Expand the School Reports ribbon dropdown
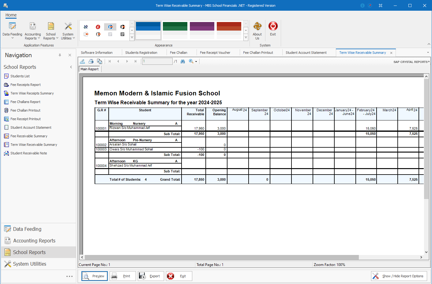The height and width of the screenshot is (284, 432). (x=51, y=31)
